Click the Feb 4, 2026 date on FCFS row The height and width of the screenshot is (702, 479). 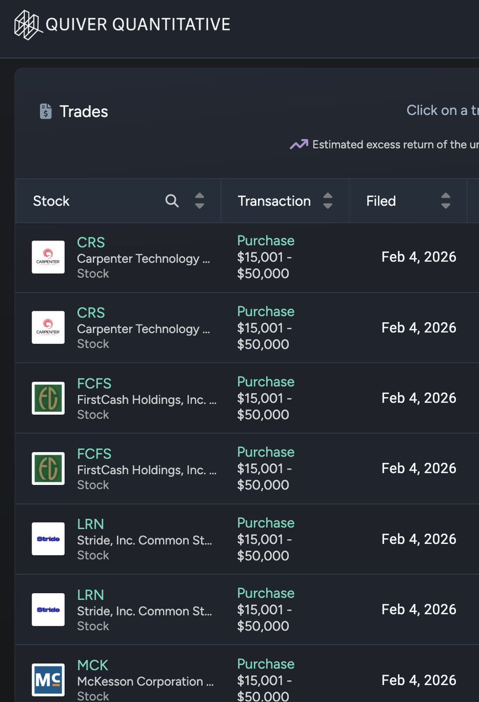419,398
